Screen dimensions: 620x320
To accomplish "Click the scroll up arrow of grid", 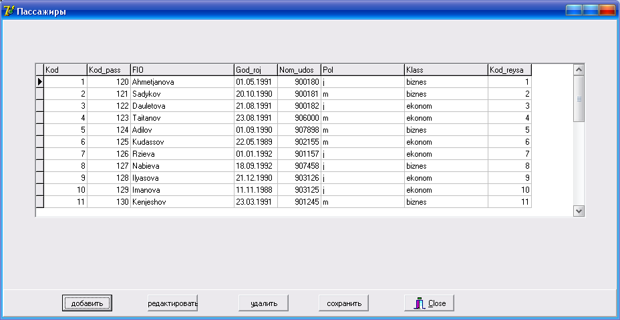I will [x=579, y=70].
